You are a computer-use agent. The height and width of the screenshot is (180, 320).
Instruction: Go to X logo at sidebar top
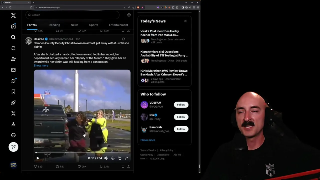13,15
